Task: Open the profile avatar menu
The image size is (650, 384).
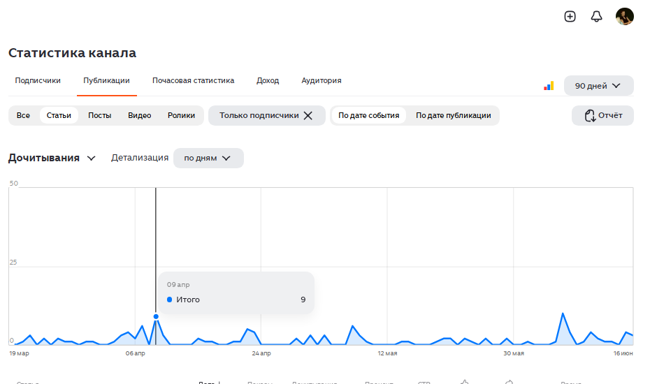Action: click(625, 17)
